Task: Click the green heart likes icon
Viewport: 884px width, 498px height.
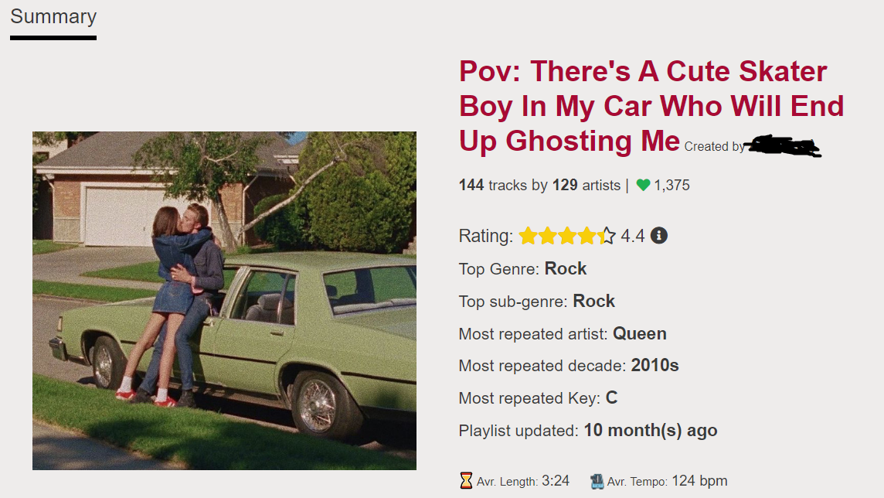Action: [x=643, y=186]
